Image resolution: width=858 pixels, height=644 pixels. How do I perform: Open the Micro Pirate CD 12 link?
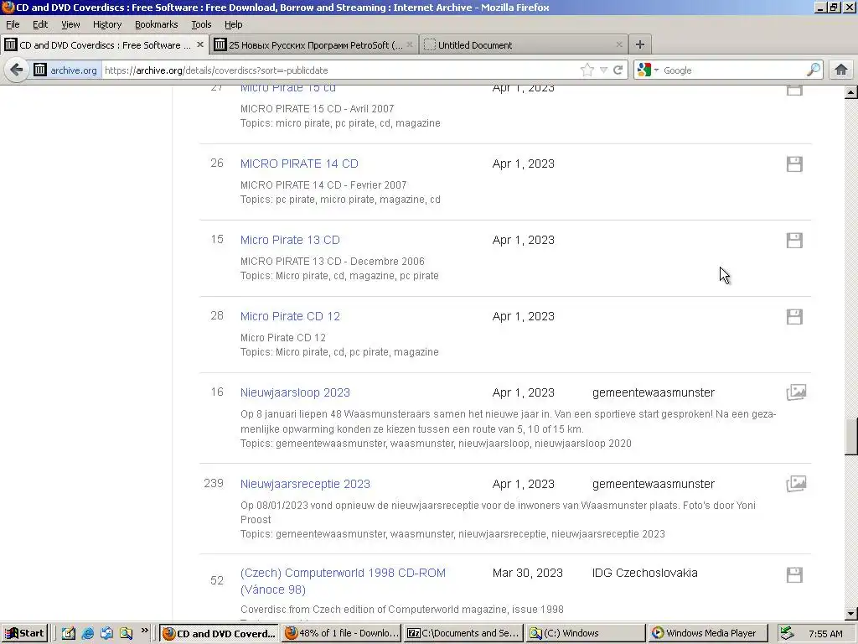pos(290,316)
